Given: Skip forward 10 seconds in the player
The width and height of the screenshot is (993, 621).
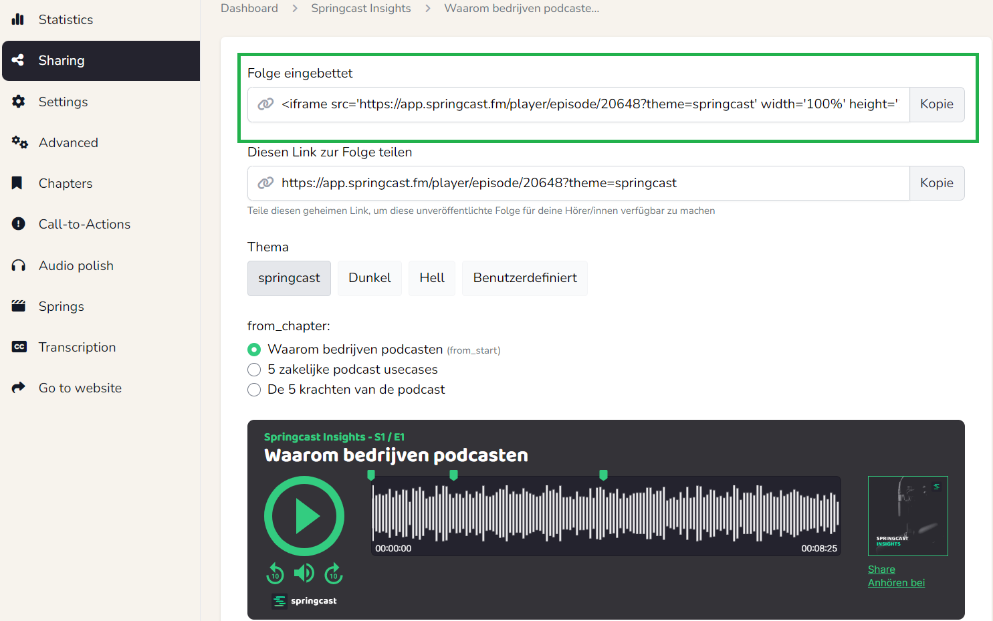Looking at the screenshot, I should (334, 574).
